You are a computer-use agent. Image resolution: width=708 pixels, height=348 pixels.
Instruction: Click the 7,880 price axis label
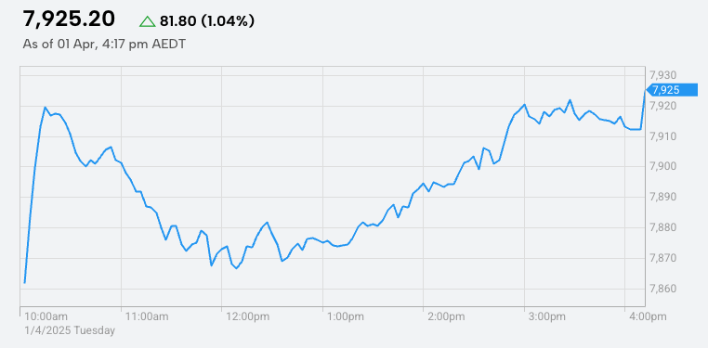tap(662, 227)
